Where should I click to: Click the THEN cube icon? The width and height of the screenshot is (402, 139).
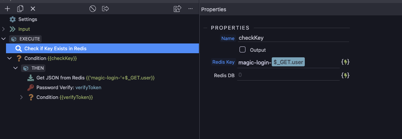[26, 68]
